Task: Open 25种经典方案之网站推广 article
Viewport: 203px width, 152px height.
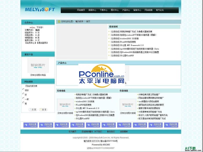Action: [x=149, y=95]
